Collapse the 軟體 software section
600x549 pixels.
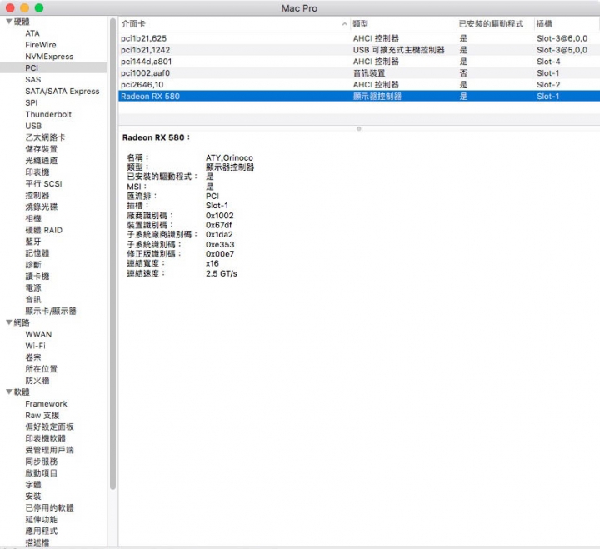coord(9,392)
